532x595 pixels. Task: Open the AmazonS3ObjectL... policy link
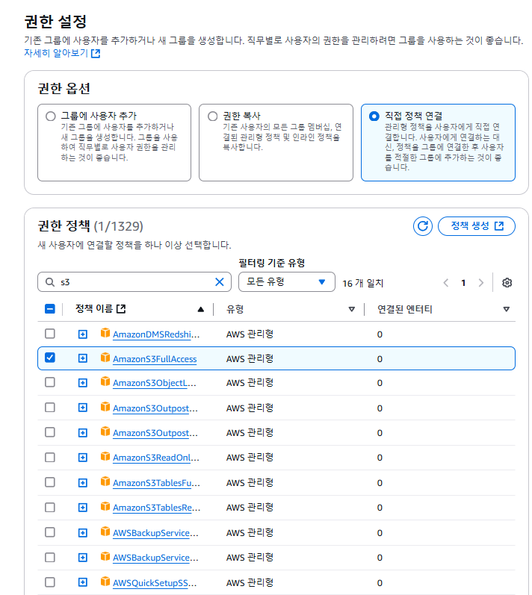pyautogui.click(x=154, y=383)
